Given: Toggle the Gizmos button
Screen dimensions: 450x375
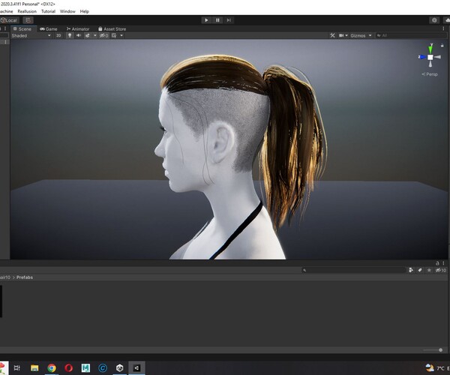Looking at the screenshot, I should [358, 35].
